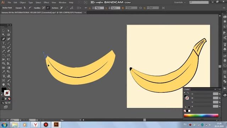The image size is (227, 128).
Task: Select the Slice tool
Action: [9, 80]
